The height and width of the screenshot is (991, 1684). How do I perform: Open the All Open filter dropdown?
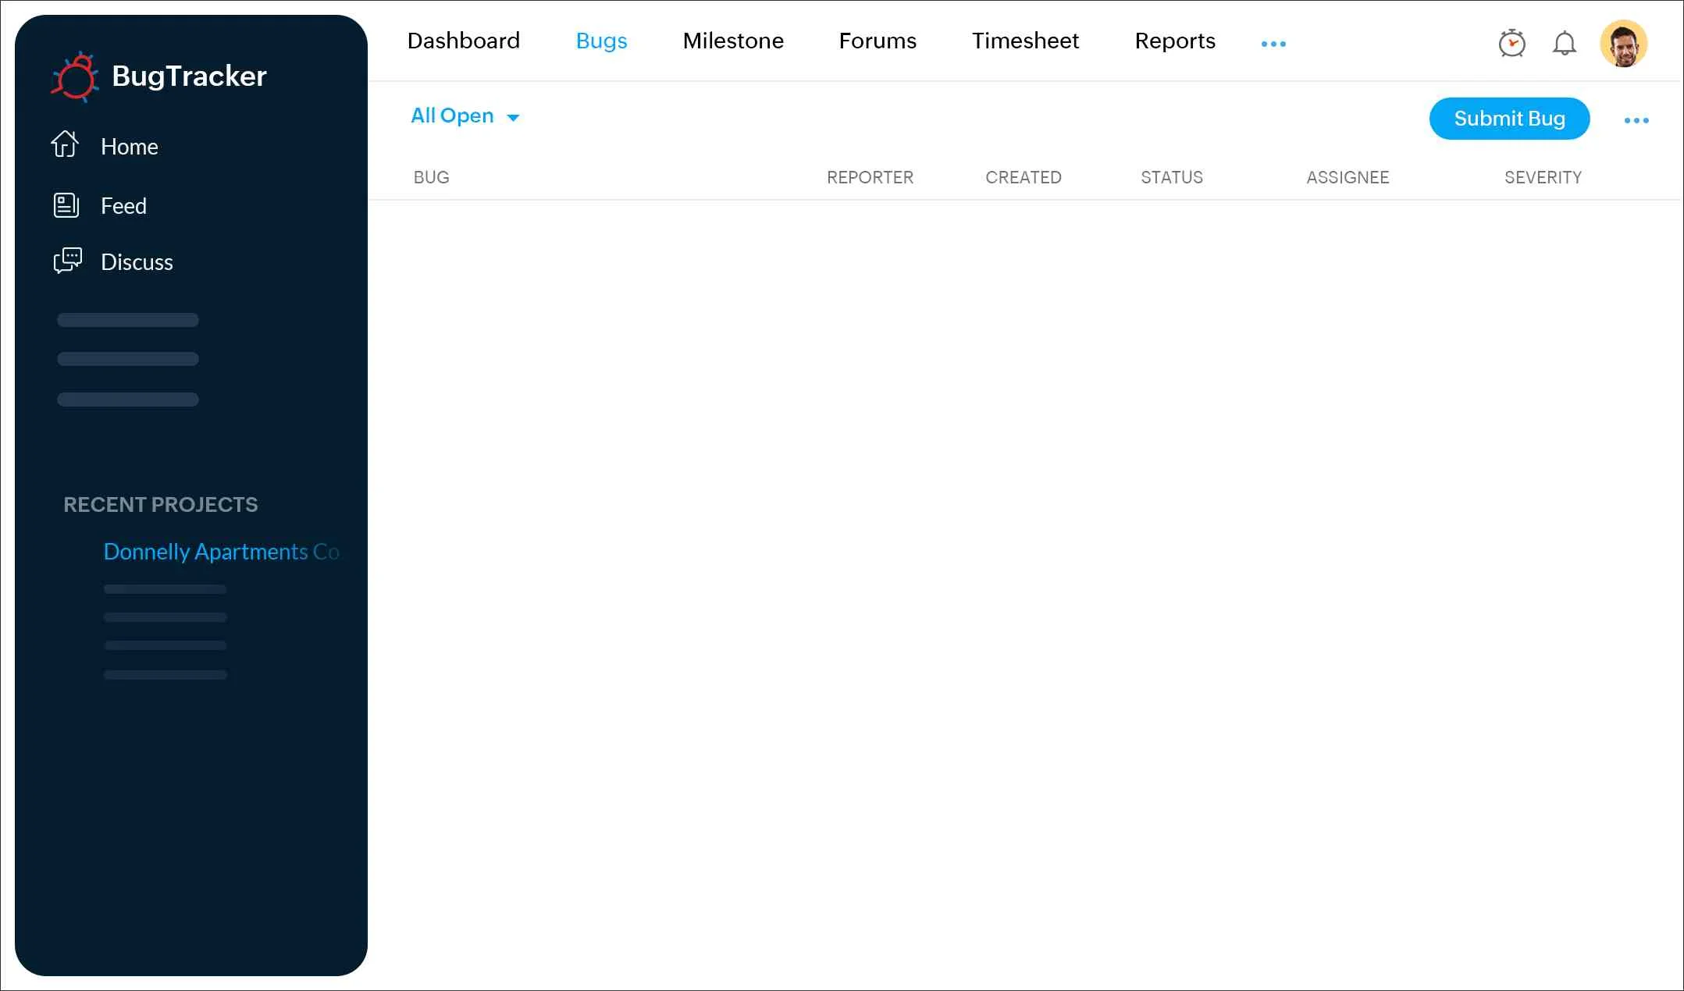coord(452,115)
